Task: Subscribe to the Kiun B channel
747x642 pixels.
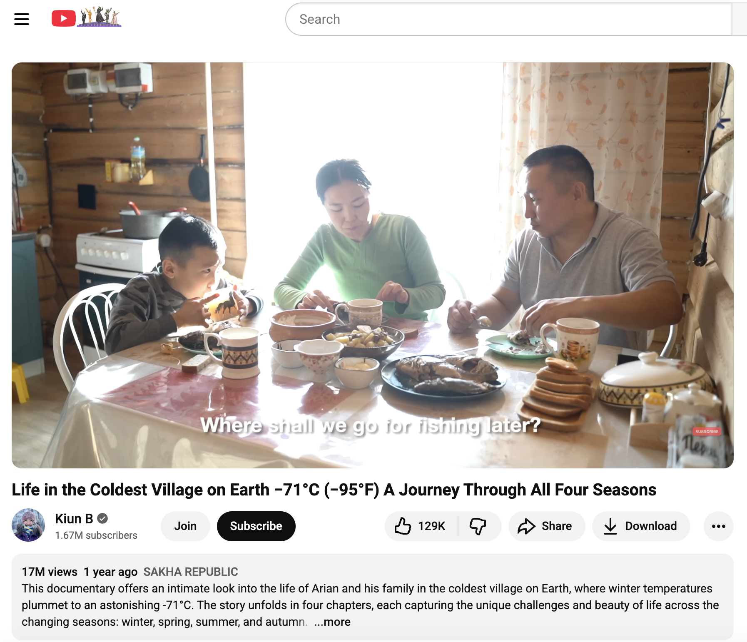Action: tap(256, 526)
